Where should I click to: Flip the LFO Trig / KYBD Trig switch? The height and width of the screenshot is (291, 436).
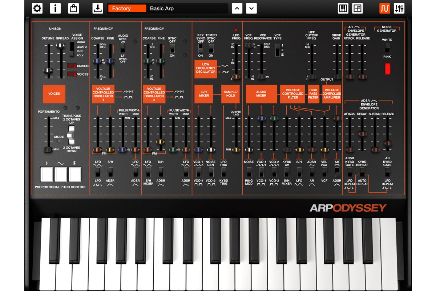223,172
